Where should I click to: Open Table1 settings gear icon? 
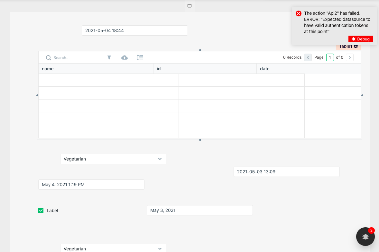pos(356,46)
